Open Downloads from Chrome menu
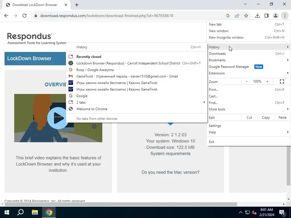This screenshot has height=218, width=291. [x=249, y=54]
